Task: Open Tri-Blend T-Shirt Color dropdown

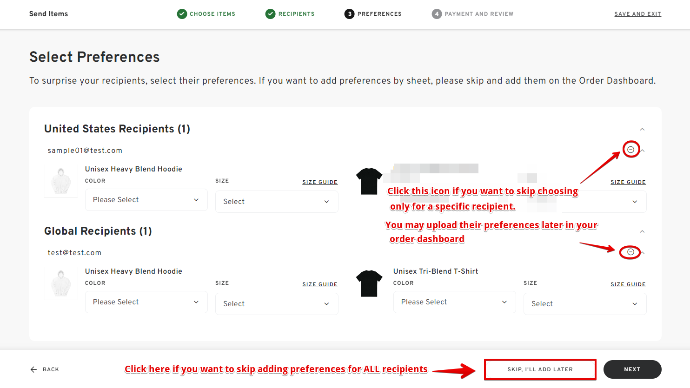Action: coord(454,302)
